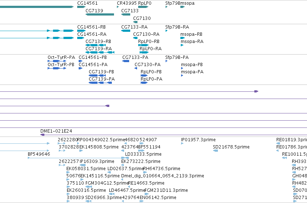Select transcript CG7139-RB

click(x=98, y=41)
